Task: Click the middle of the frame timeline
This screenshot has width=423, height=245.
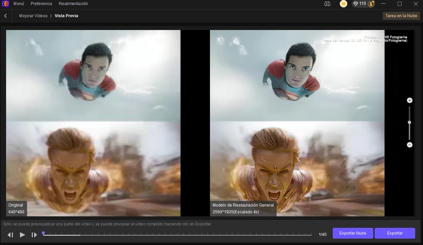Action: (177, 235)
